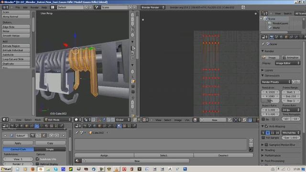
Task: Open the Mesh menu in the 3D View header
Action: pos(38,120)
